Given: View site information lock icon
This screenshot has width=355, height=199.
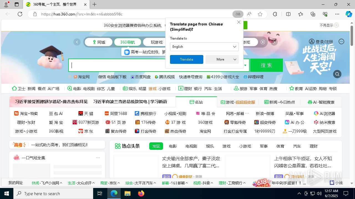Looking at the screenshot, I should click(35, 14).
